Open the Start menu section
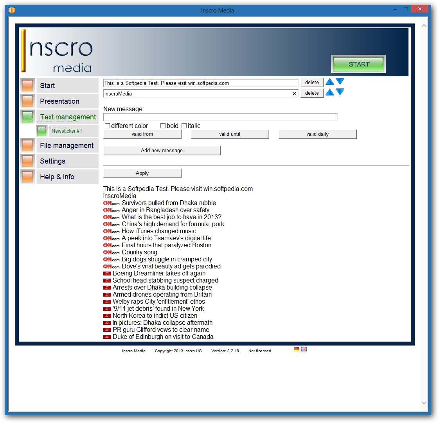This screenshot has height=423, width=439. pos(67,85)
